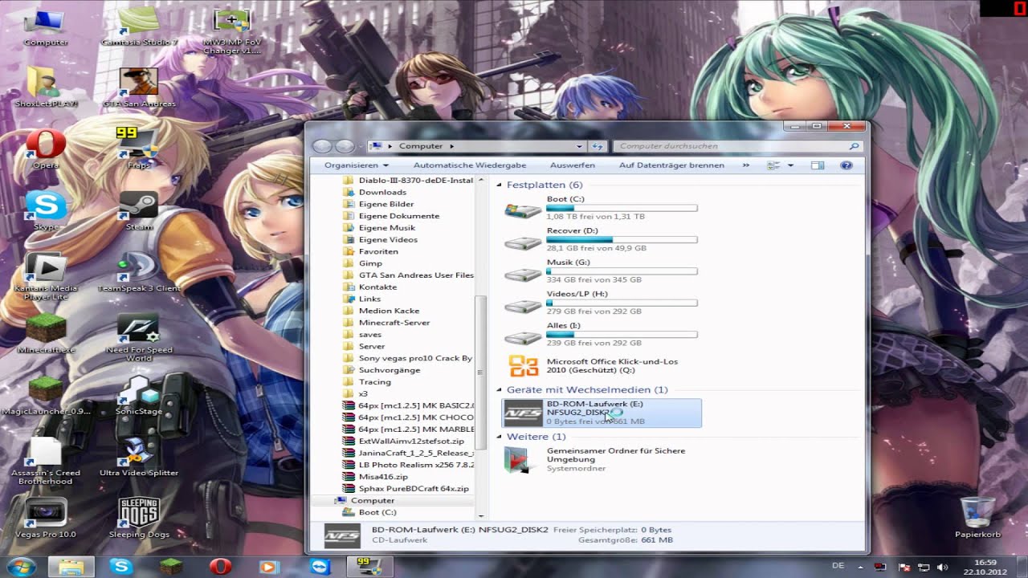Screen dimensions: 1028x578
Task: Refresh the Computer address bar
Action: point(597,146)
